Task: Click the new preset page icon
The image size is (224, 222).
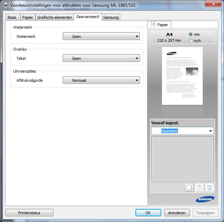Action: pyautogui.click(x=189, y=188)
